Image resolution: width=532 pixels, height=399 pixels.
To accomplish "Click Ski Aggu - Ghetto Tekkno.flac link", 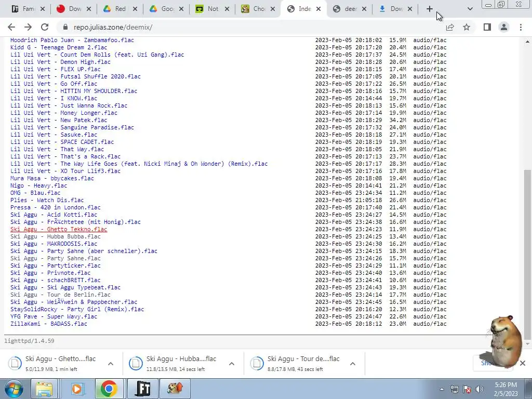I will 59,229.
